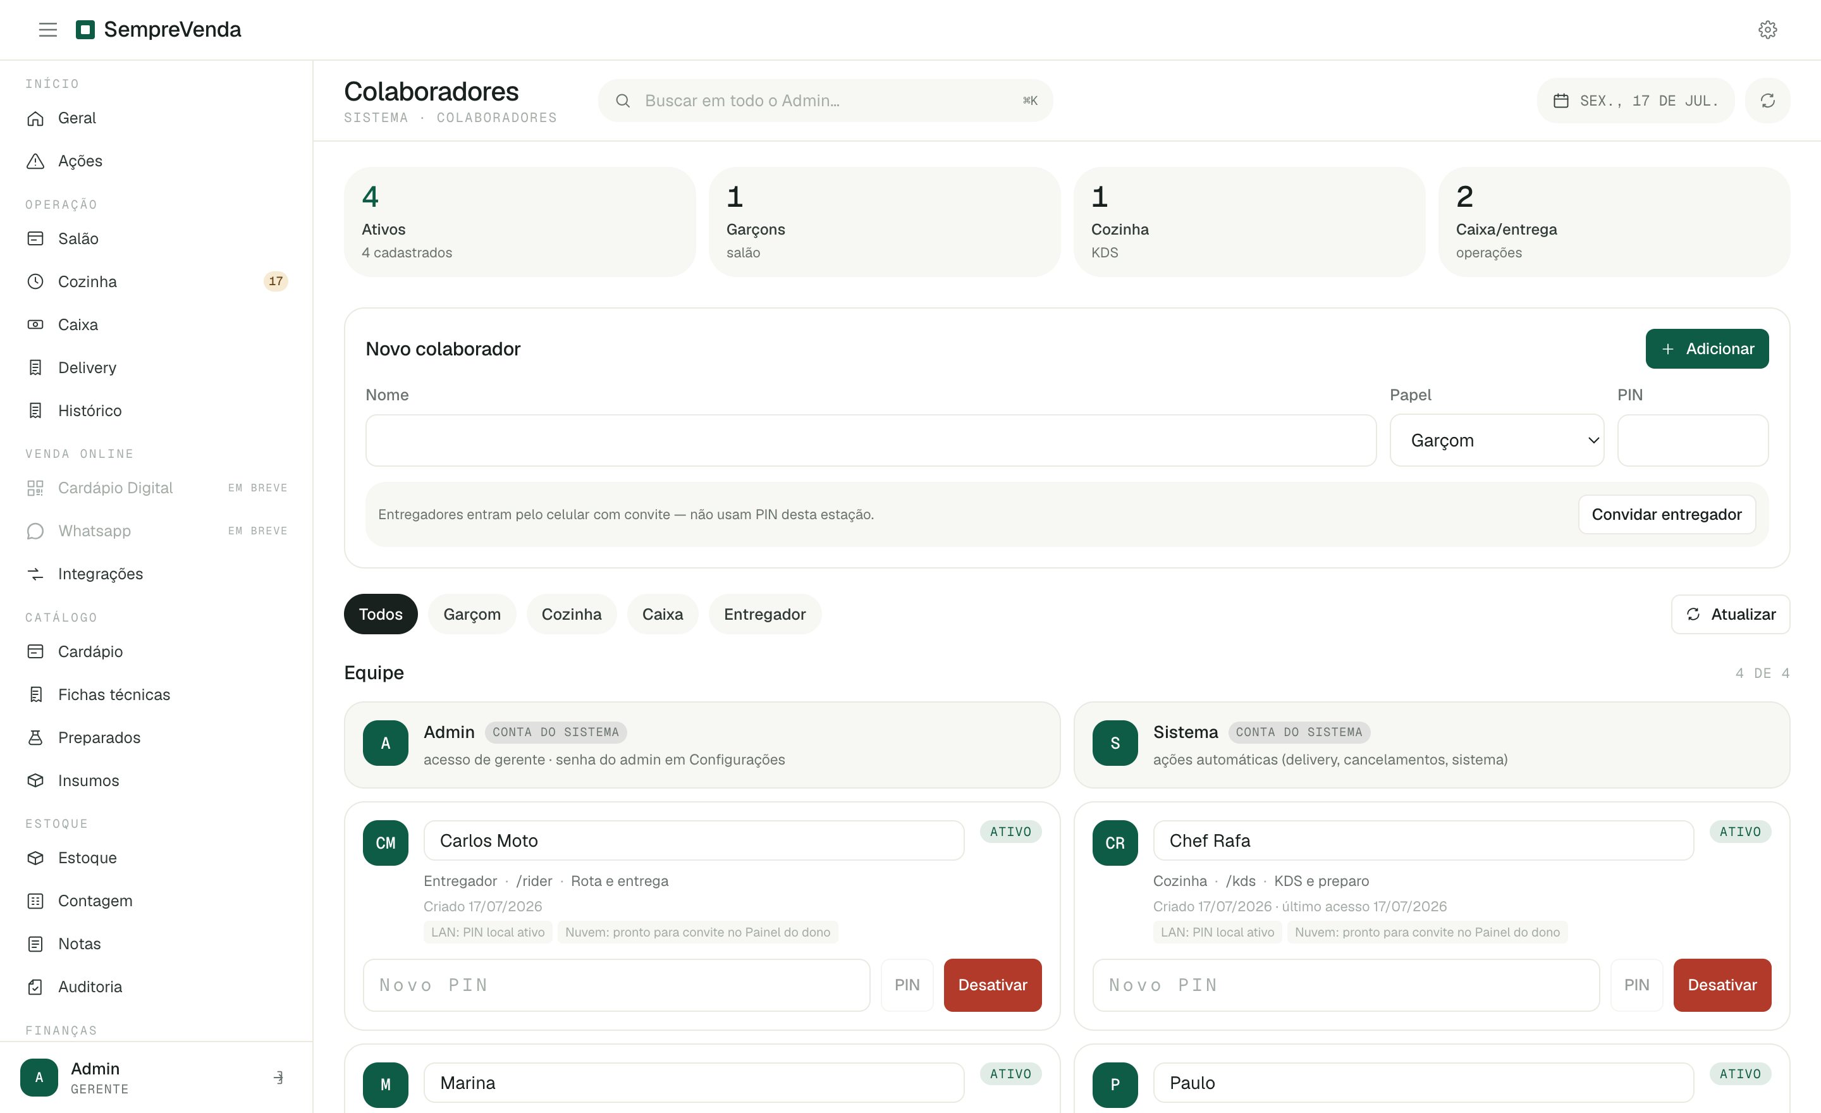Click the Sistema system account card
1821x1113 pixels.
(1432, 745)
